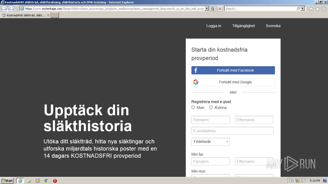Click the Min far Efternamn field
Image resolution: width=328 pixels, height=184 pixels.
(254, 162)
